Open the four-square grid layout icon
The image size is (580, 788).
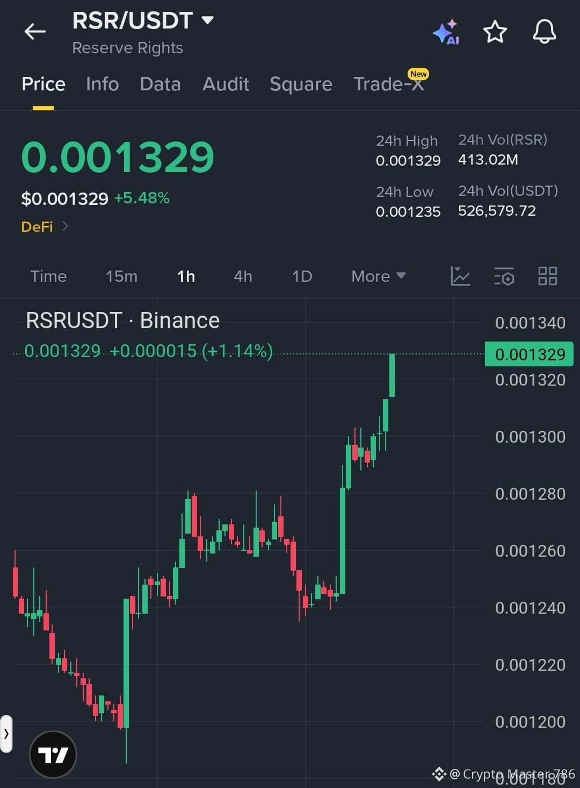(547, 276)
